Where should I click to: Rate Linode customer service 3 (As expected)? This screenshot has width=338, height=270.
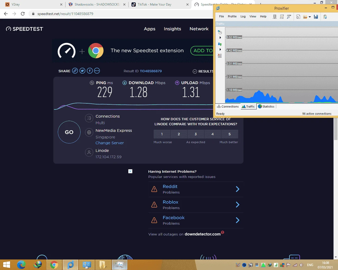tap(196, 134)
